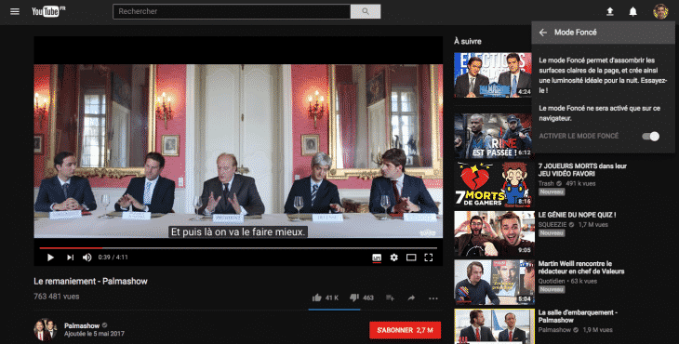679x344 pixels.
Task: Go back from Mode Foncé panel
Action: coord(542,33)
